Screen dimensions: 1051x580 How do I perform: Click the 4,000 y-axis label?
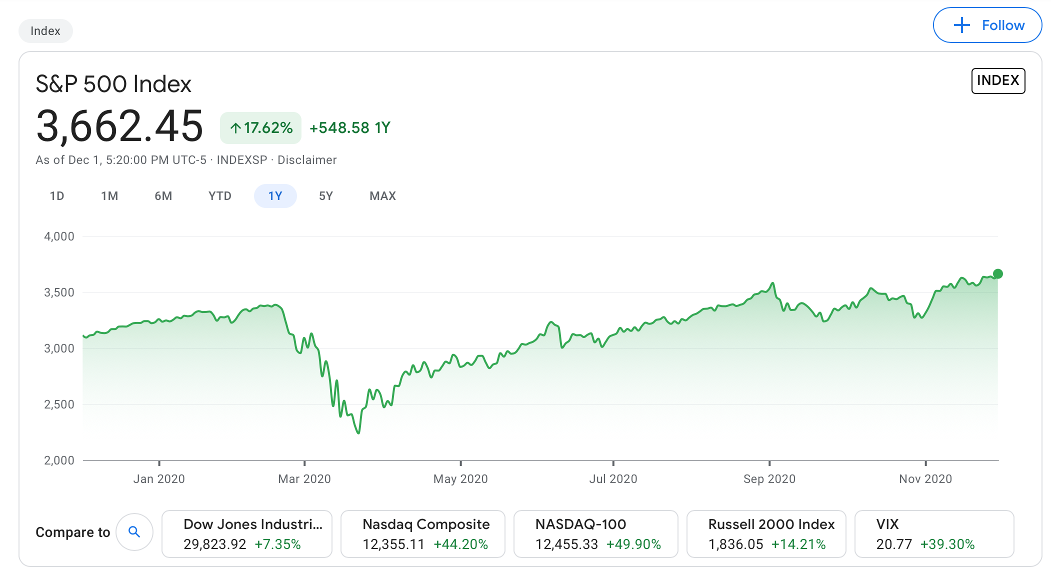tap(59, 236)
